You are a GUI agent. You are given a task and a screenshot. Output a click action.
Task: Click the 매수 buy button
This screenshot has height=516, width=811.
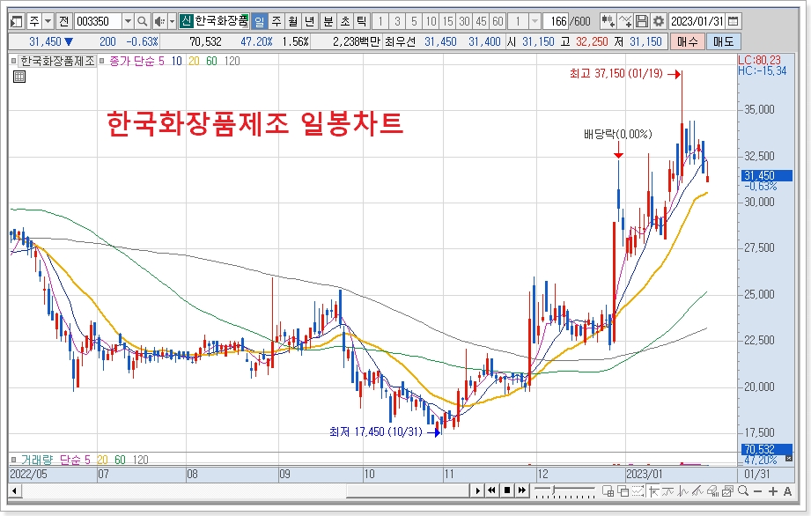pos(687,41)
